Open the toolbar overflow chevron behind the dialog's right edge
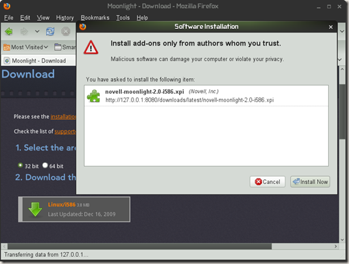The width and height of the screenshot is (349, 264). [342, 31]
